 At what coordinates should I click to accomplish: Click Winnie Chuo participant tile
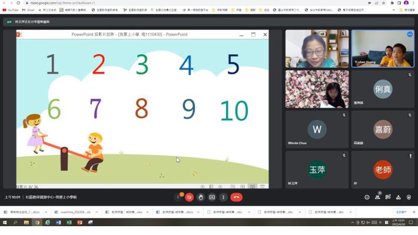[317, 130]
